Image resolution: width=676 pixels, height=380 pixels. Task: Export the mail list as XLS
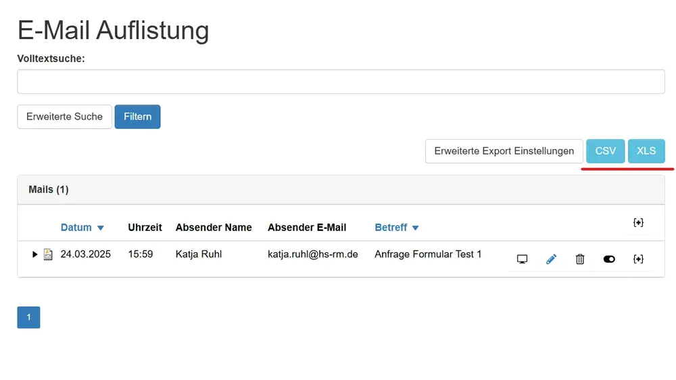pos(646,151)
